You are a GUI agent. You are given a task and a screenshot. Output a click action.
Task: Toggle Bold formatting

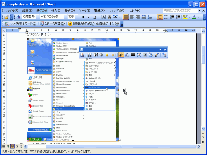click(x=83, y=17)
